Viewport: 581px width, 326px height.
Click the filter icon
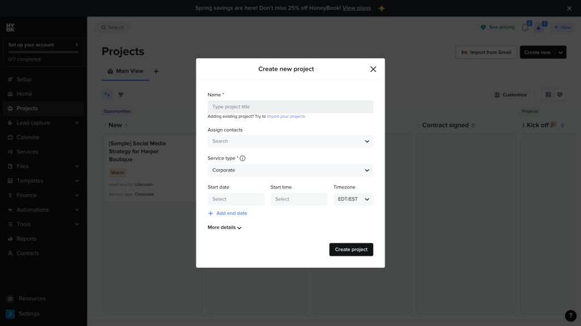point(121,95)
